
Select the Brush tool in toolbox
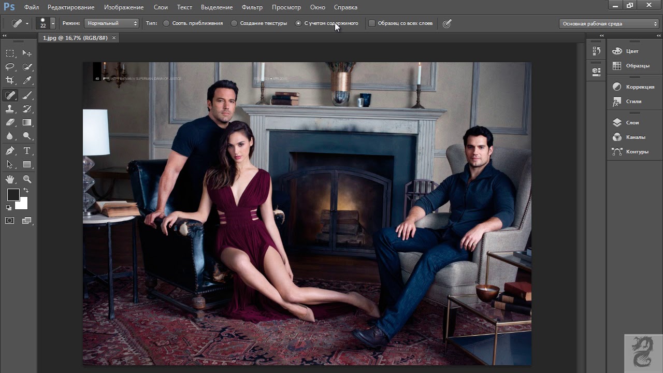[27, 95]
